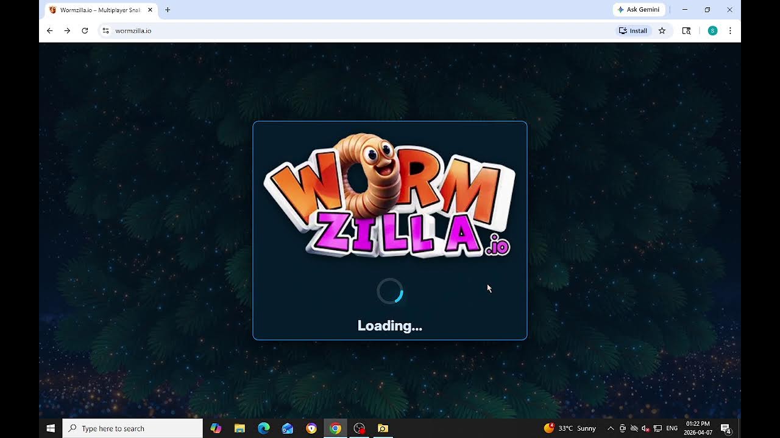Open the folder-search taskbar app
The height and width of the screenshot is (438, 780).
383,428
